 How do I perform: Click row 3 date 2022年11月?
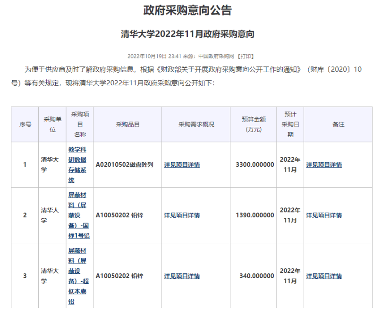pyautogui.click(x=290, y=276)
